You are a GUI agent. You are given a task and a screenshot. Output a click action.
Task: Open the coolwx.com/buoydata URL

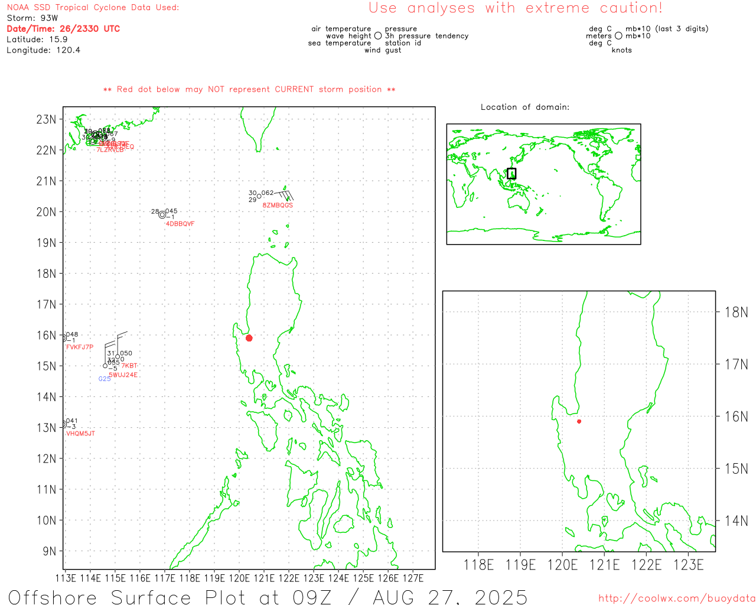[x=677, y=599]
